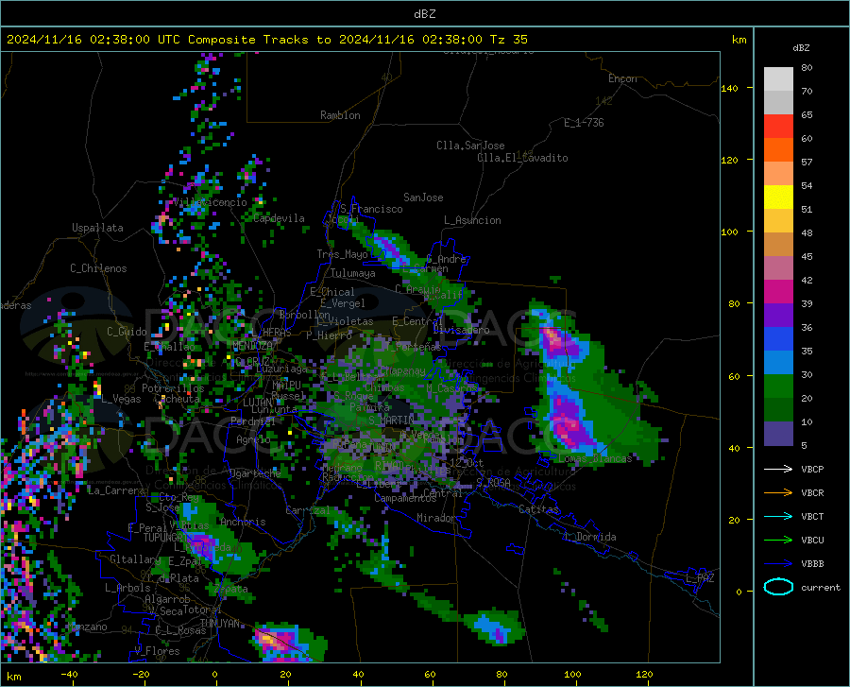Click the 'L_Dormida' map label
Image resolution: width=850 pixels, height=687 pixels.
pos(589,537)
